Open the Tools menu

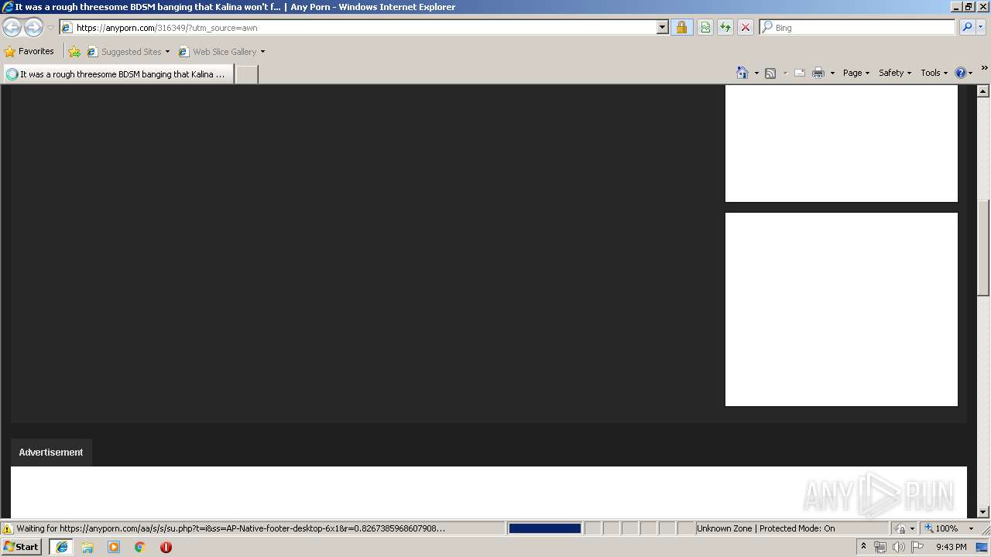[x=934, y=73]
